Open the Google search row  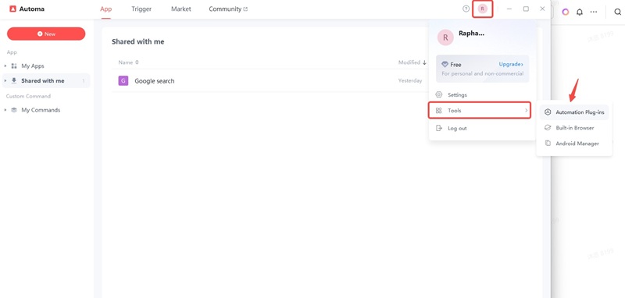click(x=271, y=81)
